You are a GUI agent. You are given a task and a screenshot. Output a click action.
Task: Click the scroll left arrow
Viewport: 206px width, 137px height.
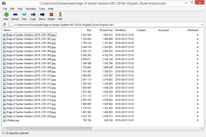(4, 128)
